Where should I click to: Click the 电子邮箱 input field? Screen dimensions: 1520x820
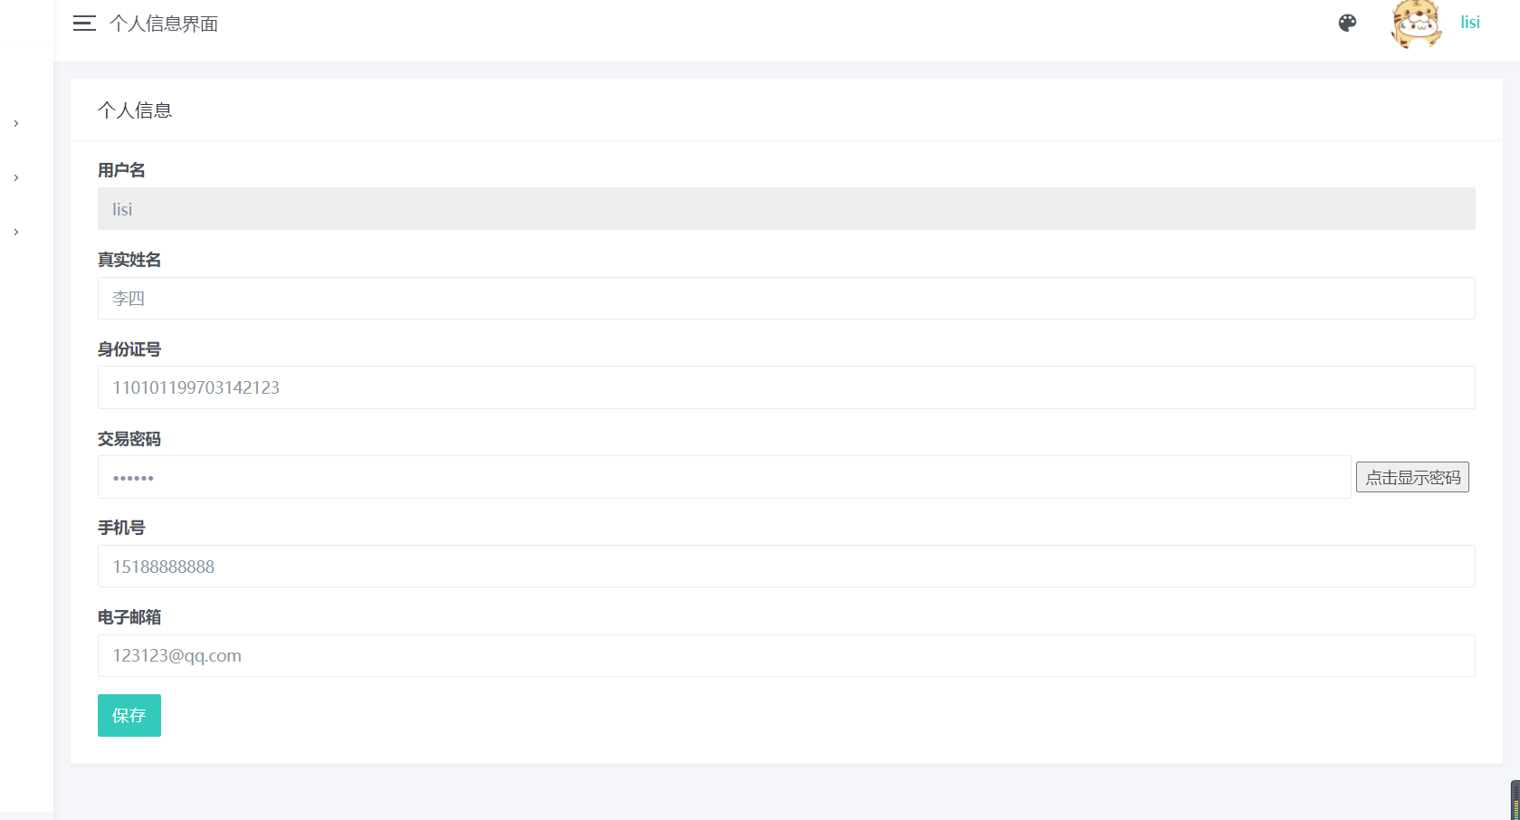click(x=787, y=655)
